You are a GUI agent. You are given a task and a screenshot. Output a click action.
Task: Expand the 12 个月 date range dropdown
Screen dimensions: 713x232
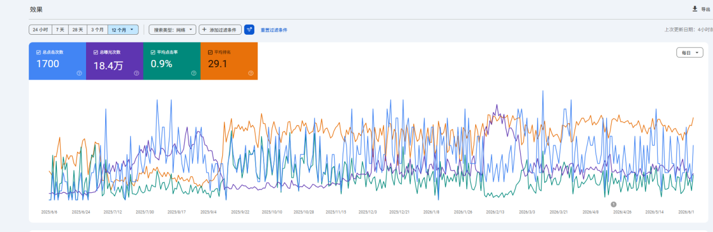pyautogui.click(x=123, y=30)
